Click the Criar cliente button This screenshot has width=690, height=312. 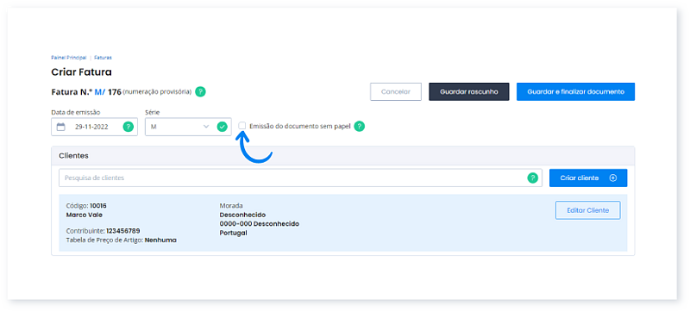(588, 178)
